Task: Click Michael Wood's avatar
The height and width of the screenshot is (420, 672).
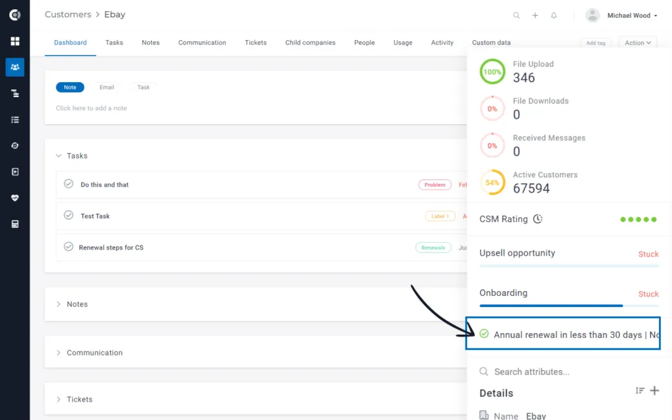Action: (593, 16)
